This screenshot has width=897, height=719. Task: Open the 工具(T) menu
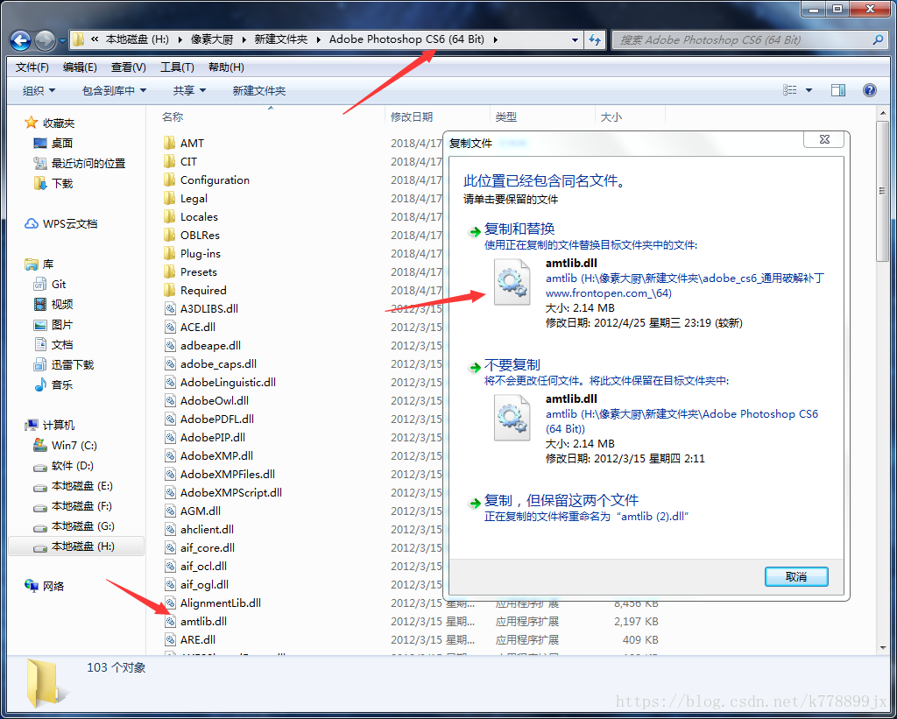pyautogui.click(x=177, y=67)
